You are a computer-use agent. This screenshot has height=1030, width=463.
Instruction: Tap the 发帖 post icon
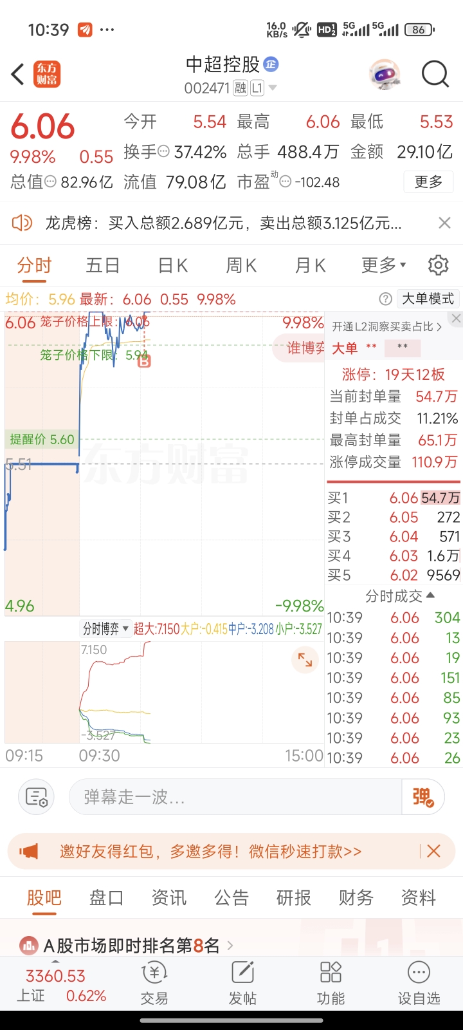242,983
